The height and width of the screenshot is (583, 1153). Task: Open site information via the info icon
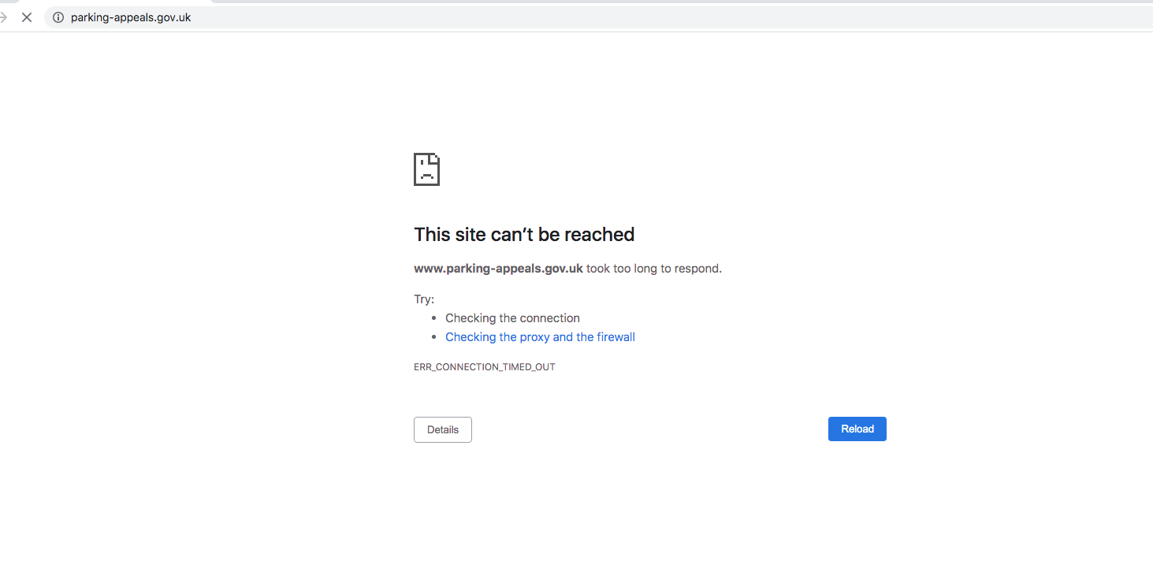(x=58, y=17)
